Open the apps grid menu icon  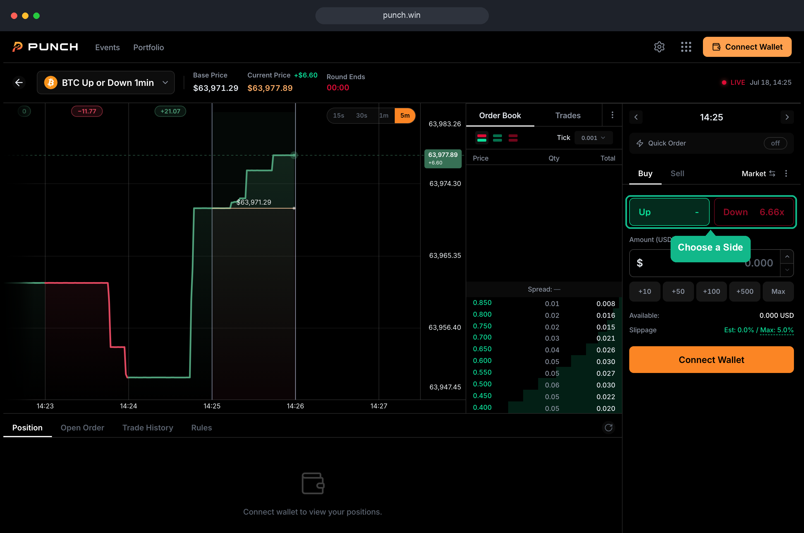(686, 47)
